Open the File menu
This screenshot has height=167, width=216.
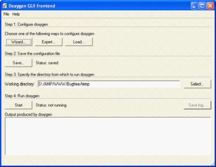(x=6, y=14)
